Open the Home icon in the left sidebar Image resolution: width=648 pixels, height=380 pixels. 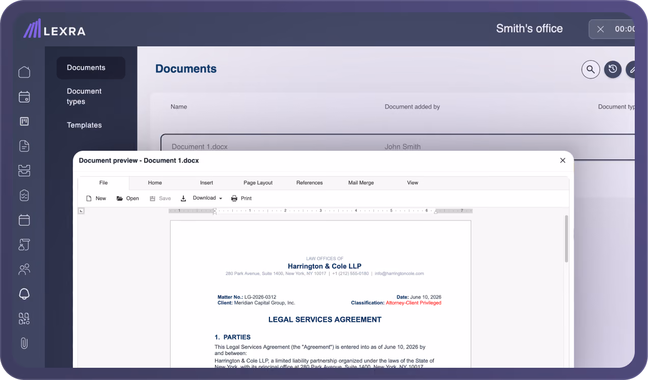coord(24,72)
